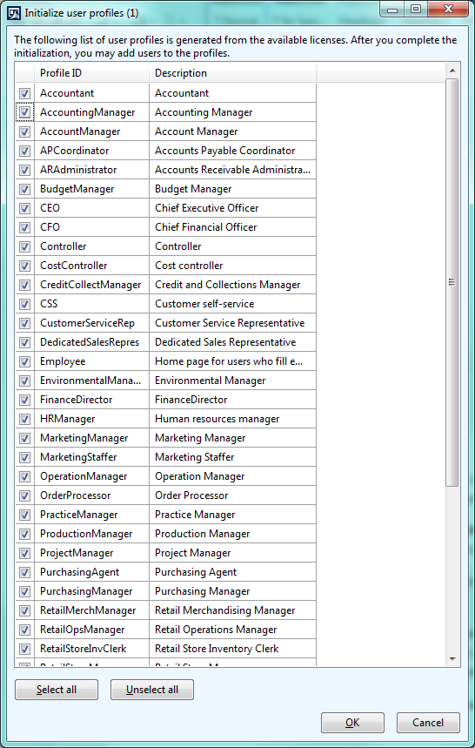Image resolution: width=475 pixels, height=748 pixels.
Task: Select the Chief Financial Officer description cell
Action: pyautogui.click(x=233, y=227)
